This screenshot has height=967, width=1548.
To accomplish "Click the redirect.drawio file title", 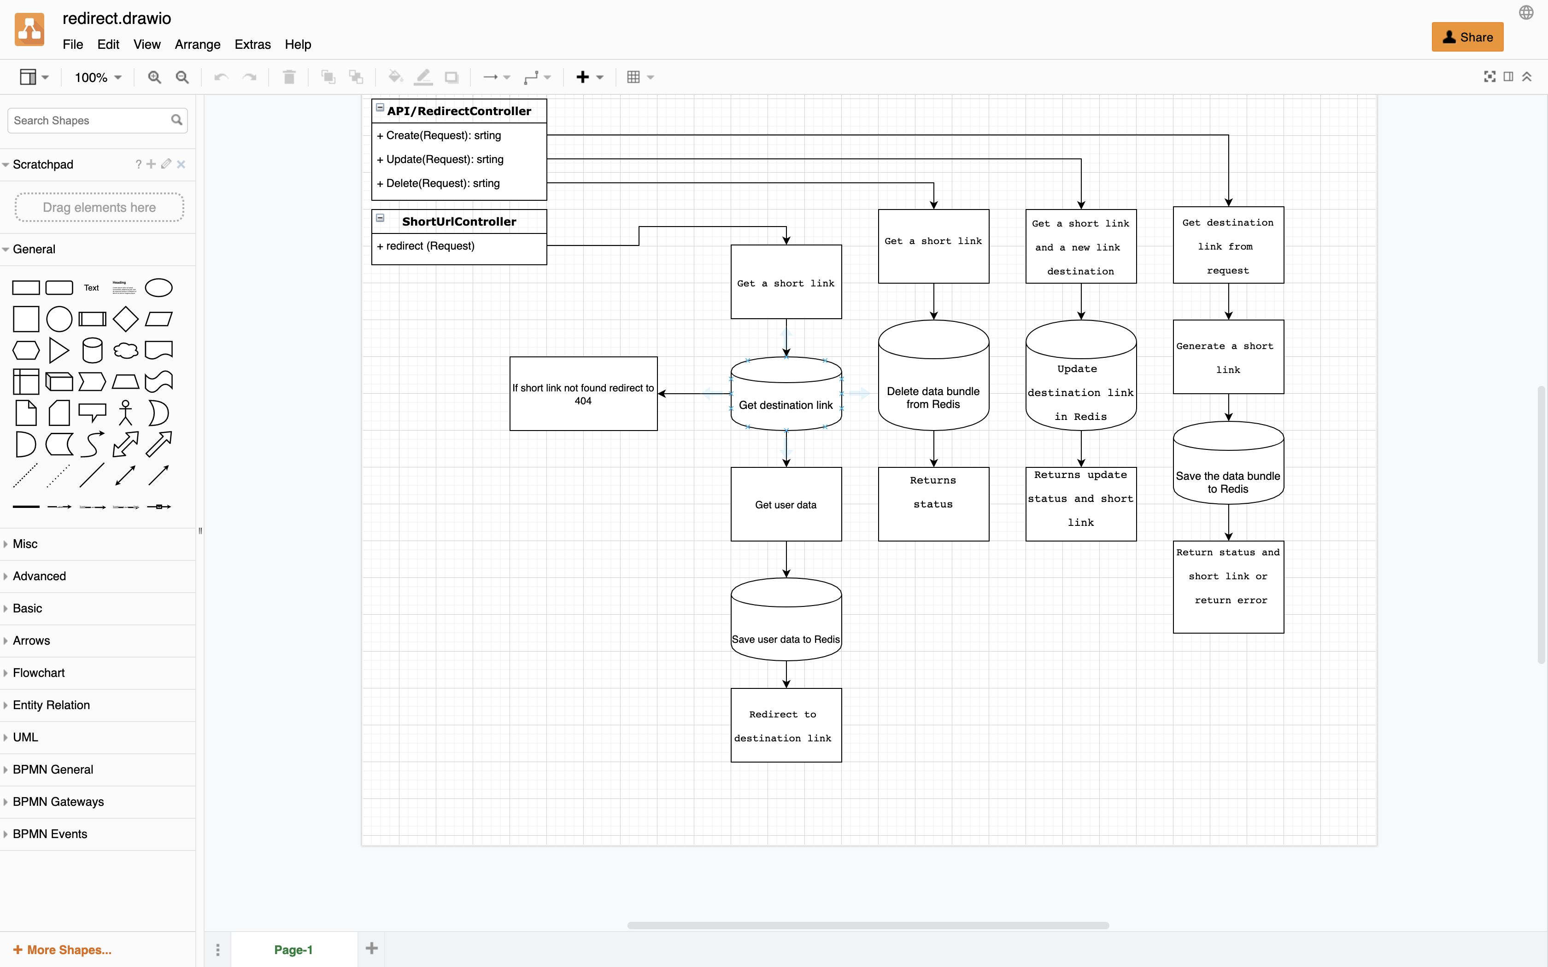I will [117, 18].
